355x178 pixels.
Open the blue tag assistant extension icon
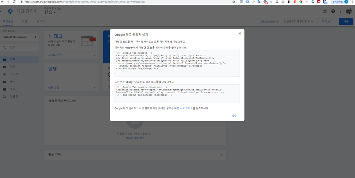coord(247,2)
